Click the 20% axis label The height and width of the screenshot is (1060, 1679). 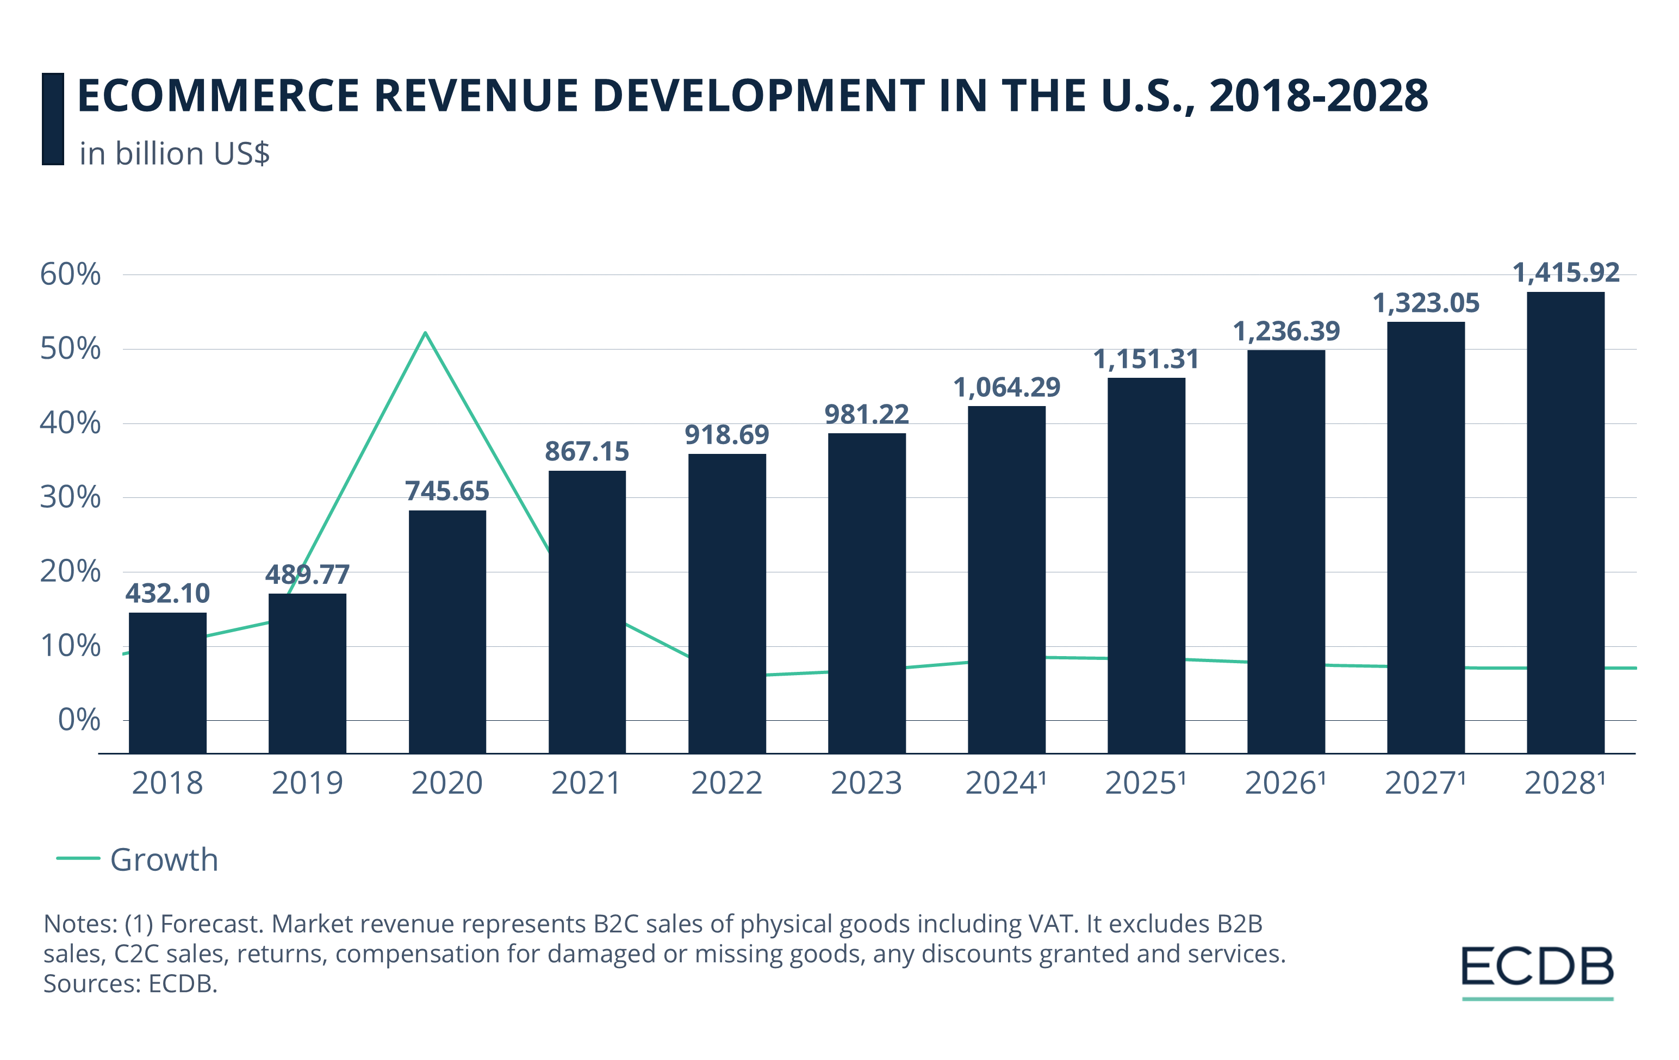pyautogui.click(x=71, y=571)
